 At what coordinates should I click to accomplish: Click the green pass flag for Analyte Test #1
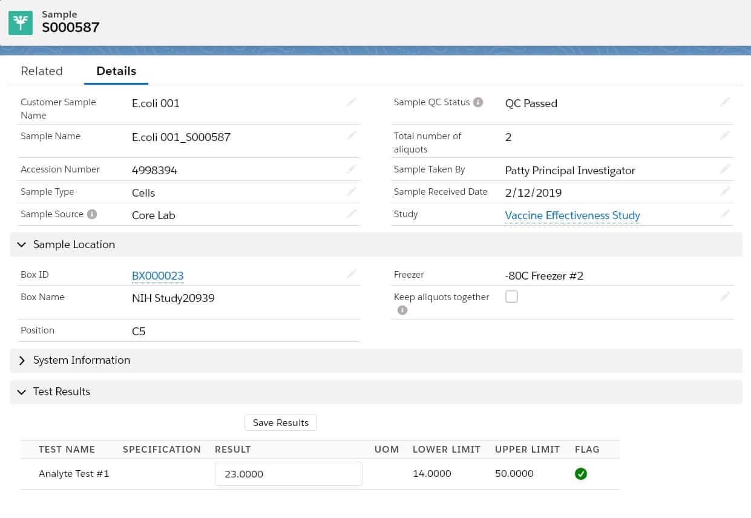pos(581,474)
